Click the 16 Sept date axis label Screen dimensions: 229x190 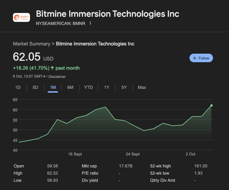(75, 154)
